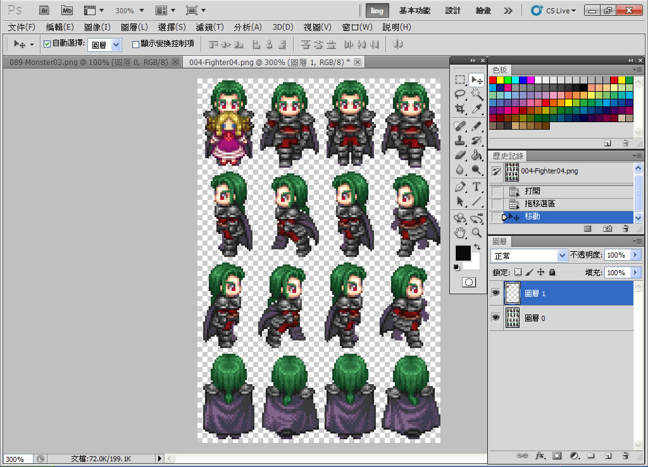The width and height of the screenshot is (648, 467).
Task: Add layer style with the fx icon
Action: [x=540, y=456]
